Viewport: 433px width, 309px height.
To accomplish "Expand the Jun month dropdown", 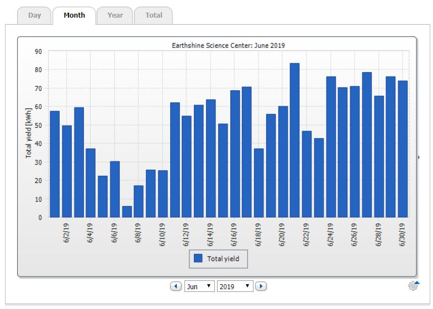I will tap(199, 286).
